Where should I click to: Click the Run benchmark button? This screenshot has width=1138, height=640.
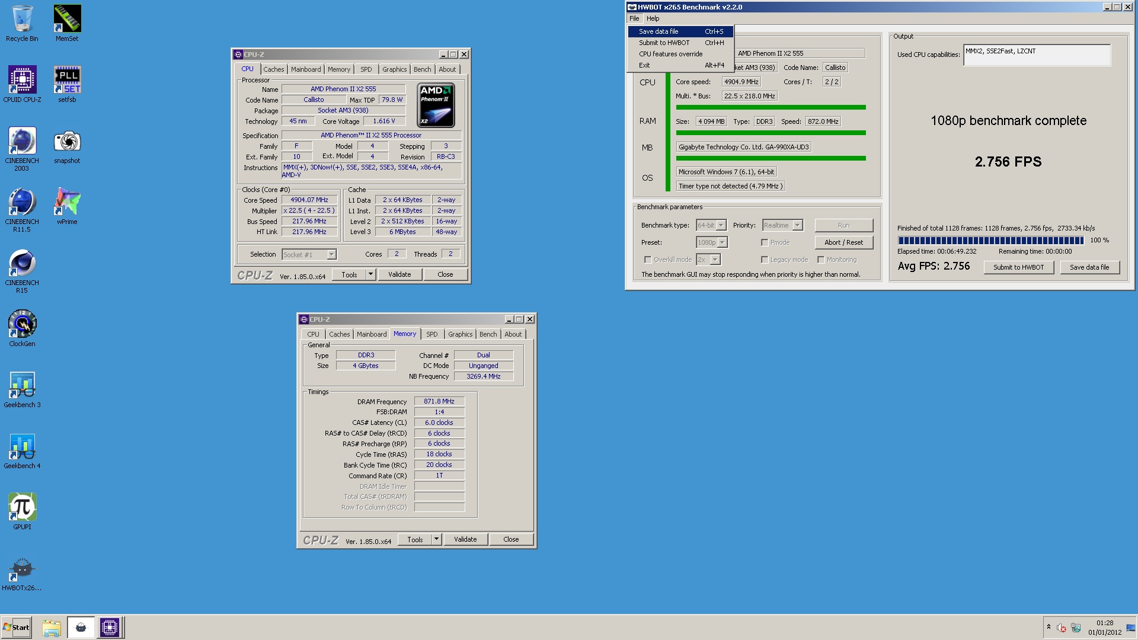(843, 225)
